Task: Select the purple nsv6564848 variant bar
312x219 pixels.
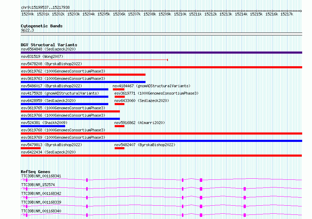Action: tap(161, 53)
